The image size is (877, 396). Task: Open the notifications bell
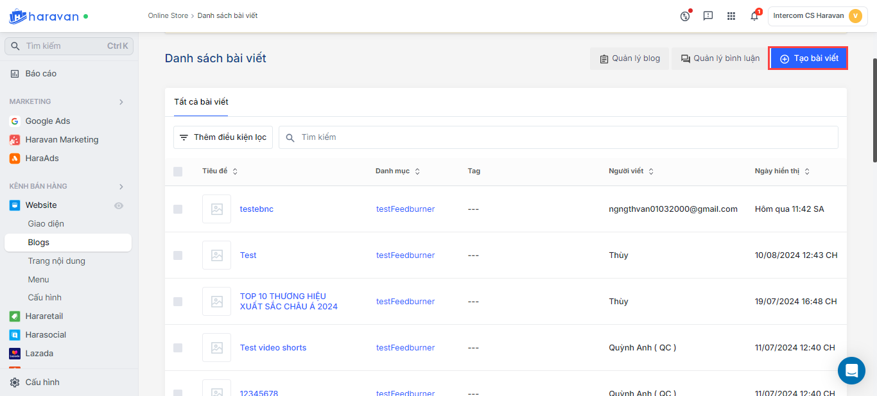click(754, 16)
